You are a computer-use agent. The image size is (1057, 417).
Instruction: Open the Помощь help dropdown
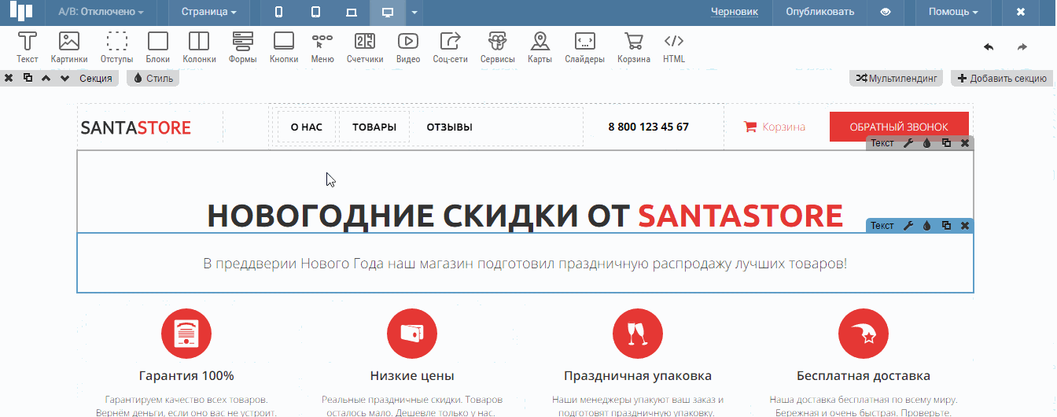pos(953,12)
